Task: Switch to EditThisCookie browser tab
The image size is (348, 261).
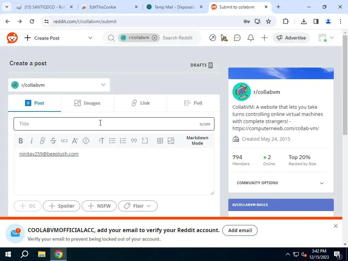Action: tap(110, 7)
